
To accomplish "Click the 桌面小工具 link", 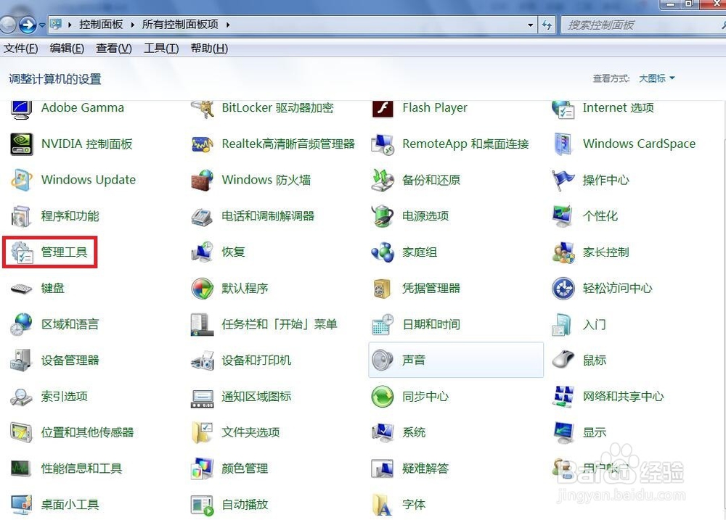I will (70, 505).
